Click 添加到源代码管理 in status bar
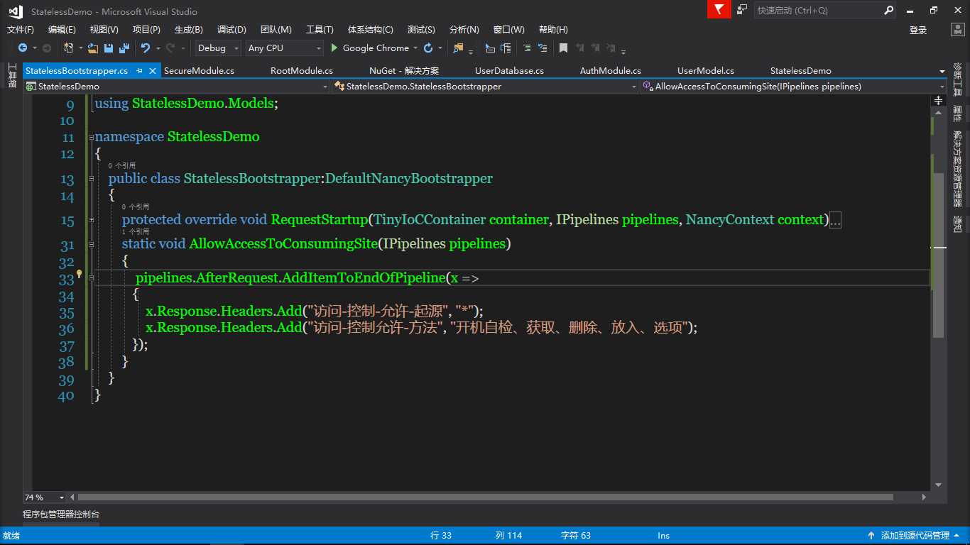The width and height of the screenshot is (970, 545). click(915, 536)
